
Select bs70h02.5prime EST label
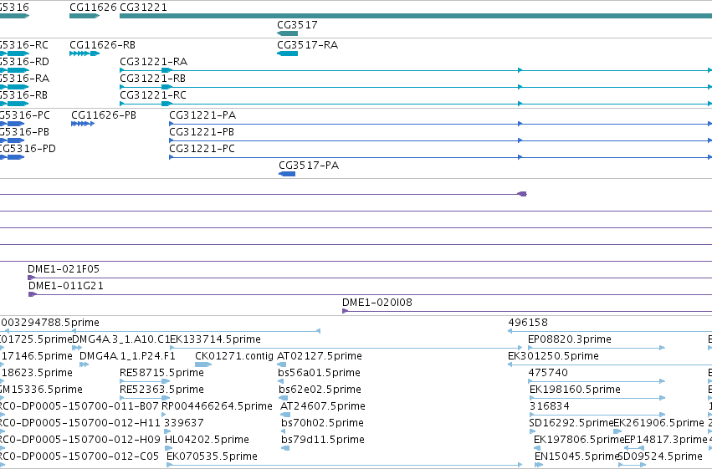tap(322, 423)
